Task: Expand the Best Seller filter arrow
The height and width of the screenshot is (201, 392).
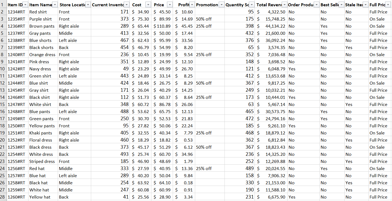Action: pos(342,5)
